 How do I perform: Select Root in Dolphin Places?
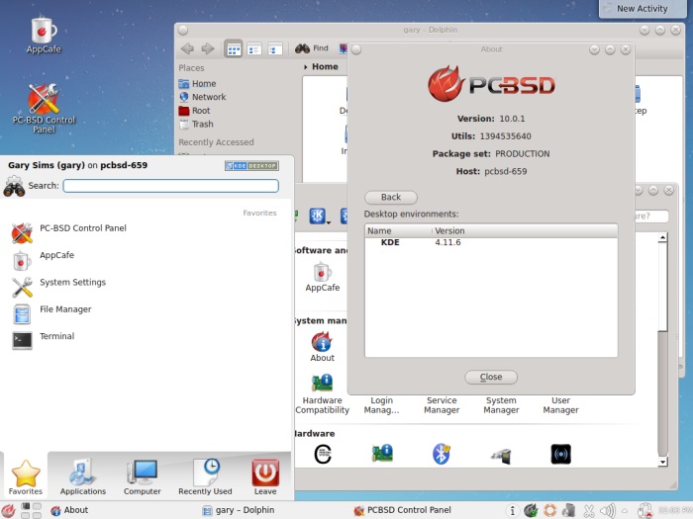coord(194,111)
